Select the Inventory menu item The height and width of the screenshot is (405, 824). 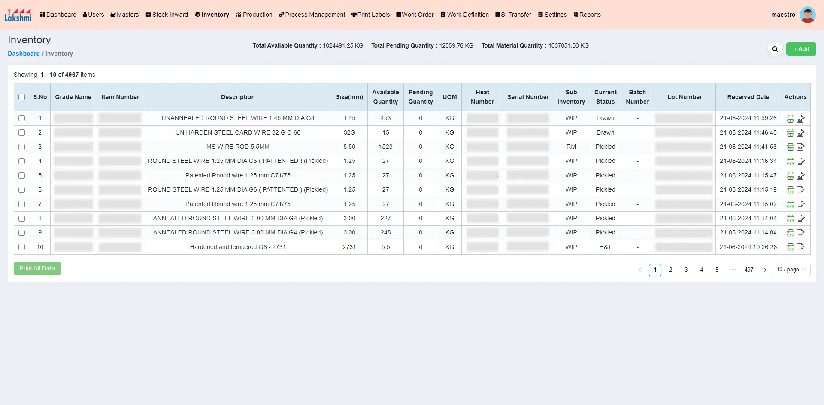point(212,15)
